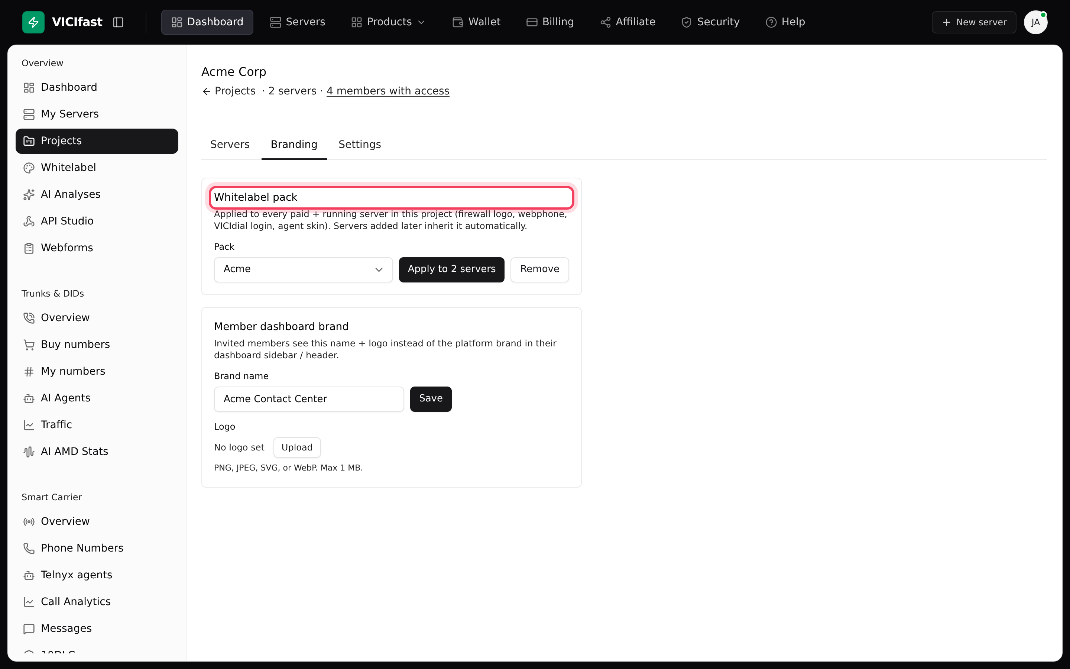Toggle the sidebar collapse icon

[118, 22]
